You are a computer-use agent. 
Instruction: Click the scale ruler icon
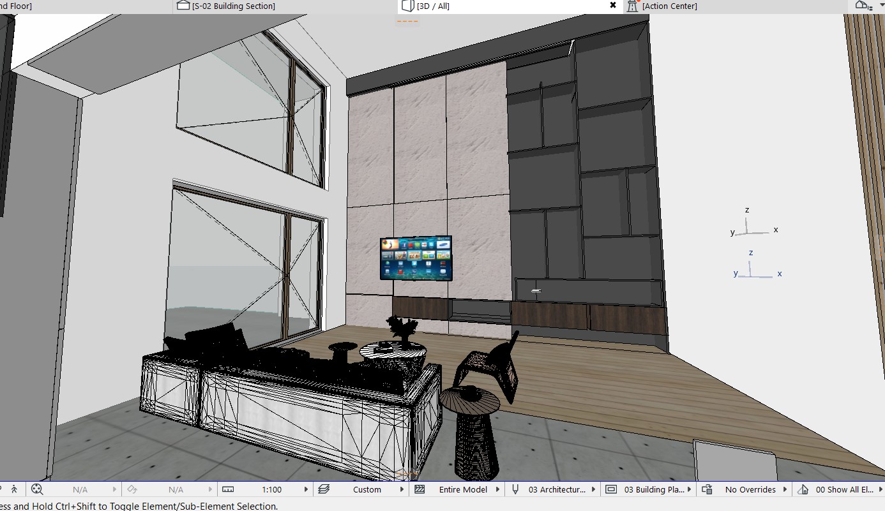click(227, 489)
